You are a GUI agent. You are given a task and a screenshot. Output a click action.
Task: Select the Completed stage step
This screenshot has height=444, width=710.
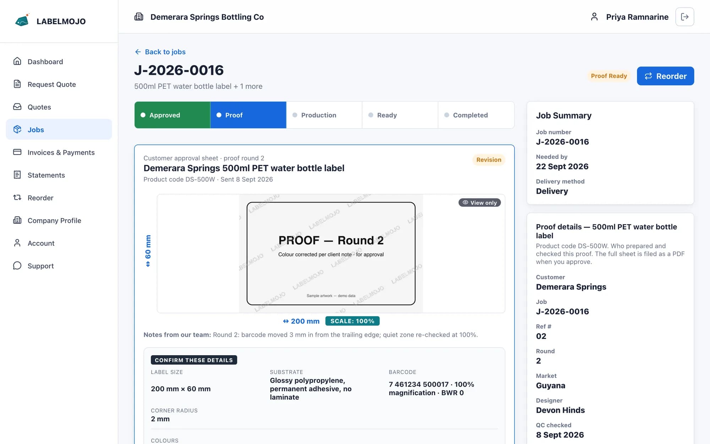point(476,115)
